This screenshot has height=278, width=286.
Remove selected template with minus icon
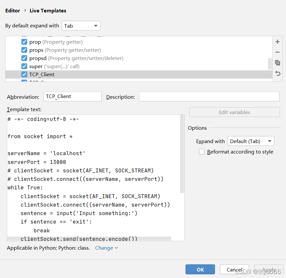pos(277,52)
